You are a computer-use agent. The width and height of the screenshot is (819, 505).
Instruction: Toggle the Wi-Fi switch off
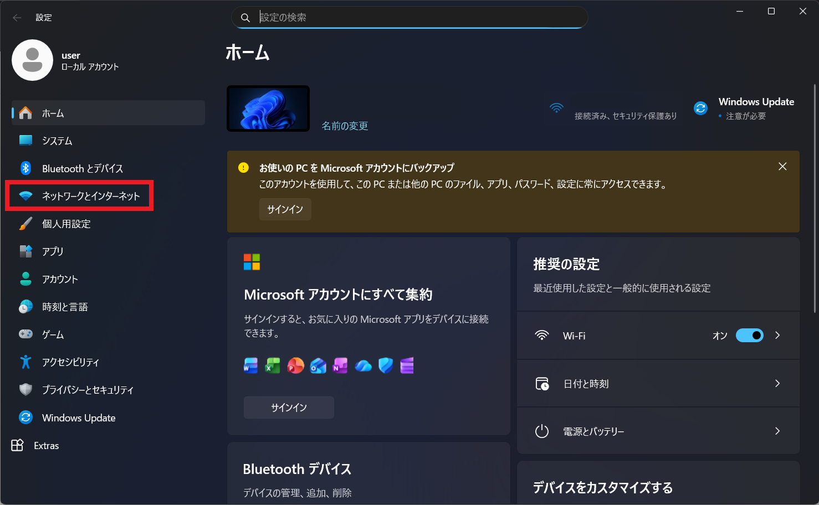pos(749,336)
